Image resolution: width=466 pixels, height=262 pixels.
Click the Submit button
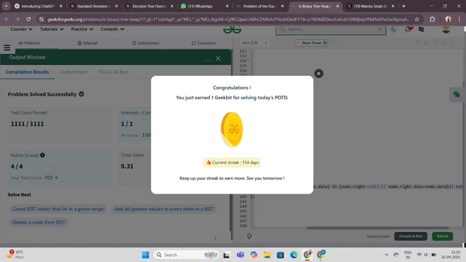442,236
